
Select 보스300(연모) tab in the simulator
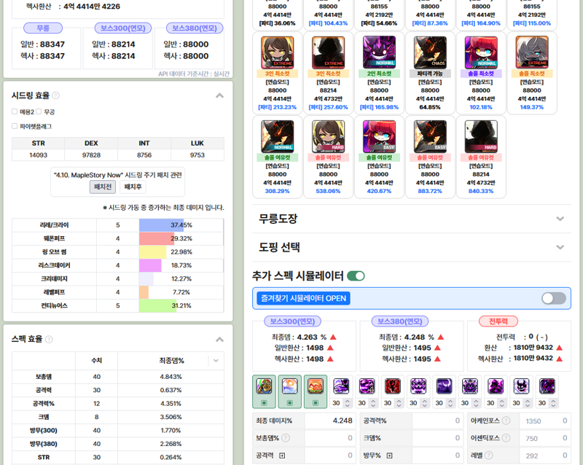pos(293,321)
